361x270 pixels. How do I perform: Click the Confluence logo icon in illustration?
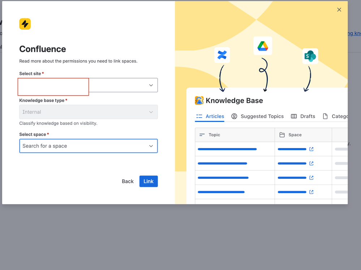[x=222, y=55]
